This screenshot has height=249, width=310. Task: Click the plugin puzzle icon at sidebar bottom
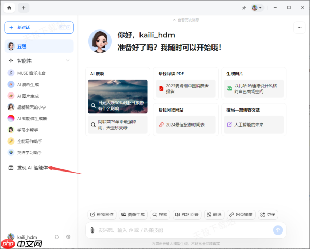click(57, 237)
